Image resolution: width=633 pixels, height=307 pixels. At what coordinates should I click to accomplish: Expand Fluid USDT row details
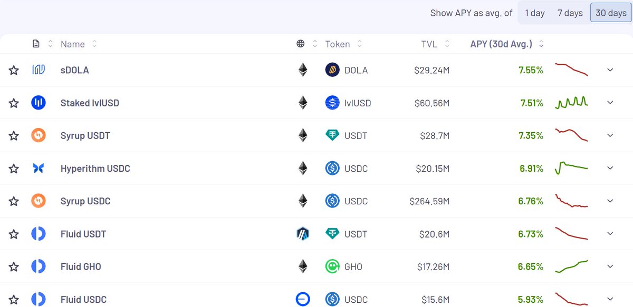point(610,233)
